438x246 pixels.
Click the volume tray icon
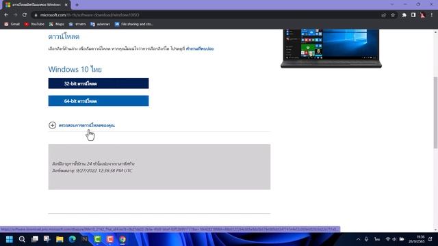click(x=394, y=239)
